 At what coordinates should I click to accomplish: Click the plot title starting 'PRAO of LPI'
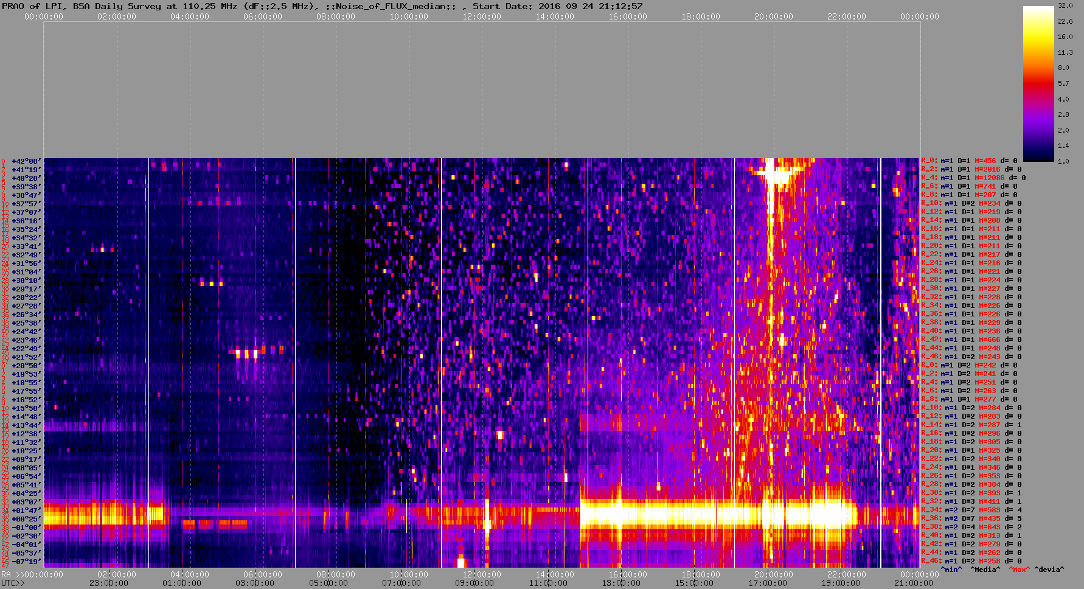click(x=322, y=6)
